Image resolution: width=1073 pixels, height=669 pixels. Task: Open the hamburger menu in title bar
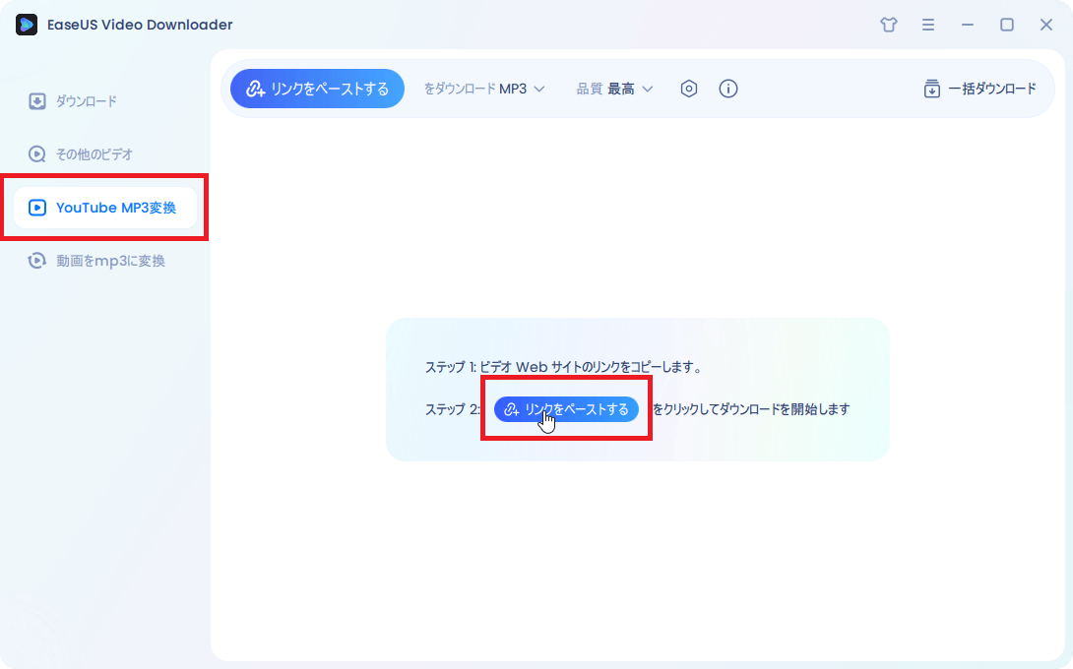[928, 25]
